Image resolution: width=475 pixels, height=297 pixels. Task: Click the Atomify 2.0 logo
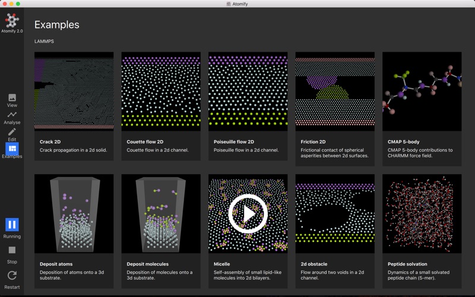coord(12,21)
